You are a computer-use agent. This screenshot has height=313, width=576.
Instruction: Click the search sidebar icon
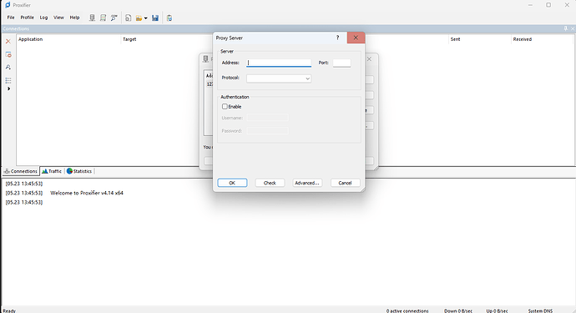tap(8, 68)
